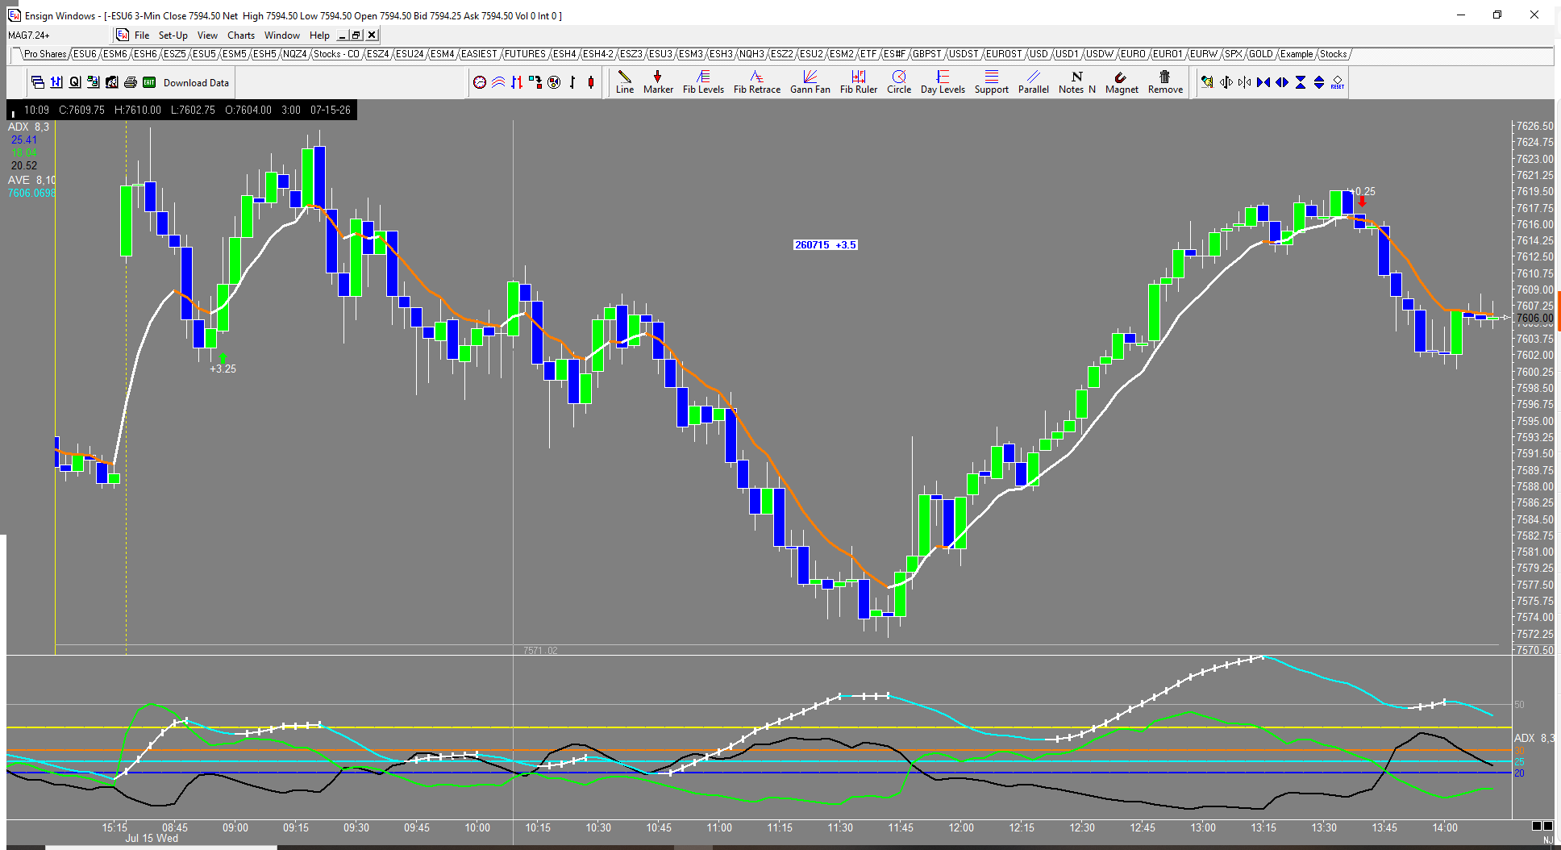This screenshot has height=850, width=1561.
Task: Select the Gann Fan tool
Action: 810,82
